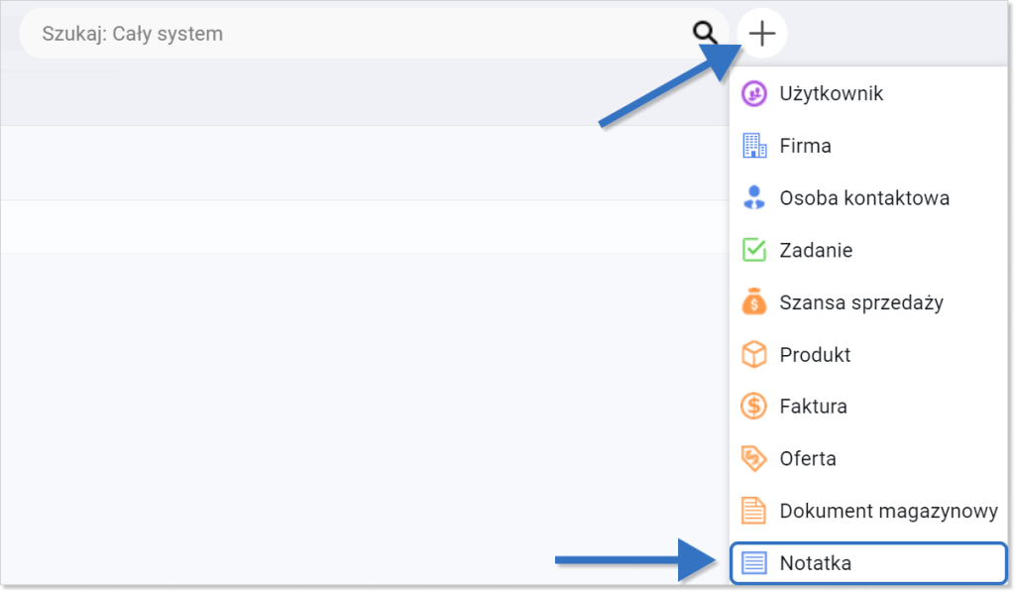This screenshot has height=592, width=1015.
Task: Open the plus add-new menu button
Action: click(762, 33)
